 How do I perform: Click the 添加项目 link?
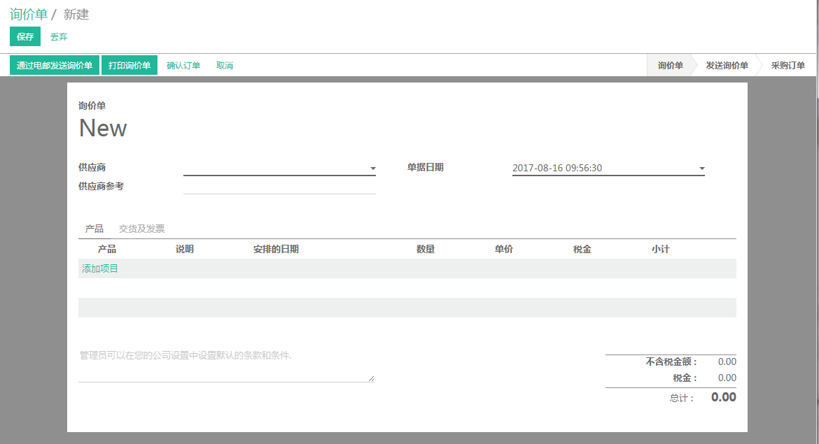[x=100, y=268]
